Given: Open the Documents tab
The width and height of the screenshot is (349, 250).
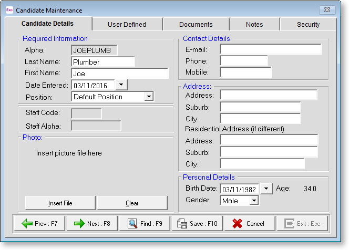Looking at the screenshot, I should 196,24.
